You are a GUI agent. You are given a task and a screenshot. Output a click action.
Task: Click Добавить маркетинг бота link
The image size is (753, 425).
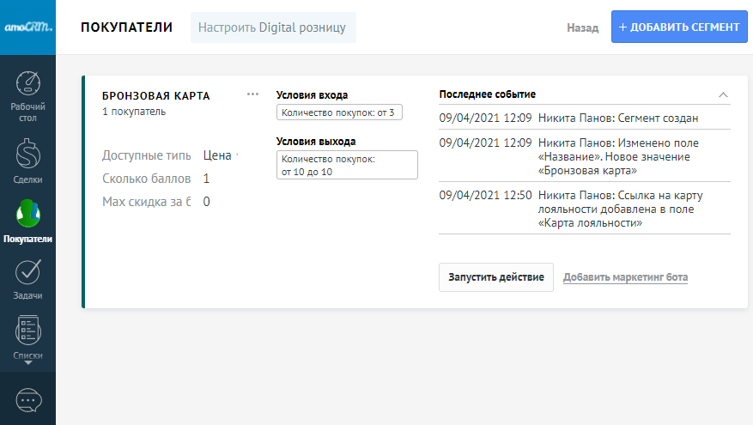click(625, 277)
